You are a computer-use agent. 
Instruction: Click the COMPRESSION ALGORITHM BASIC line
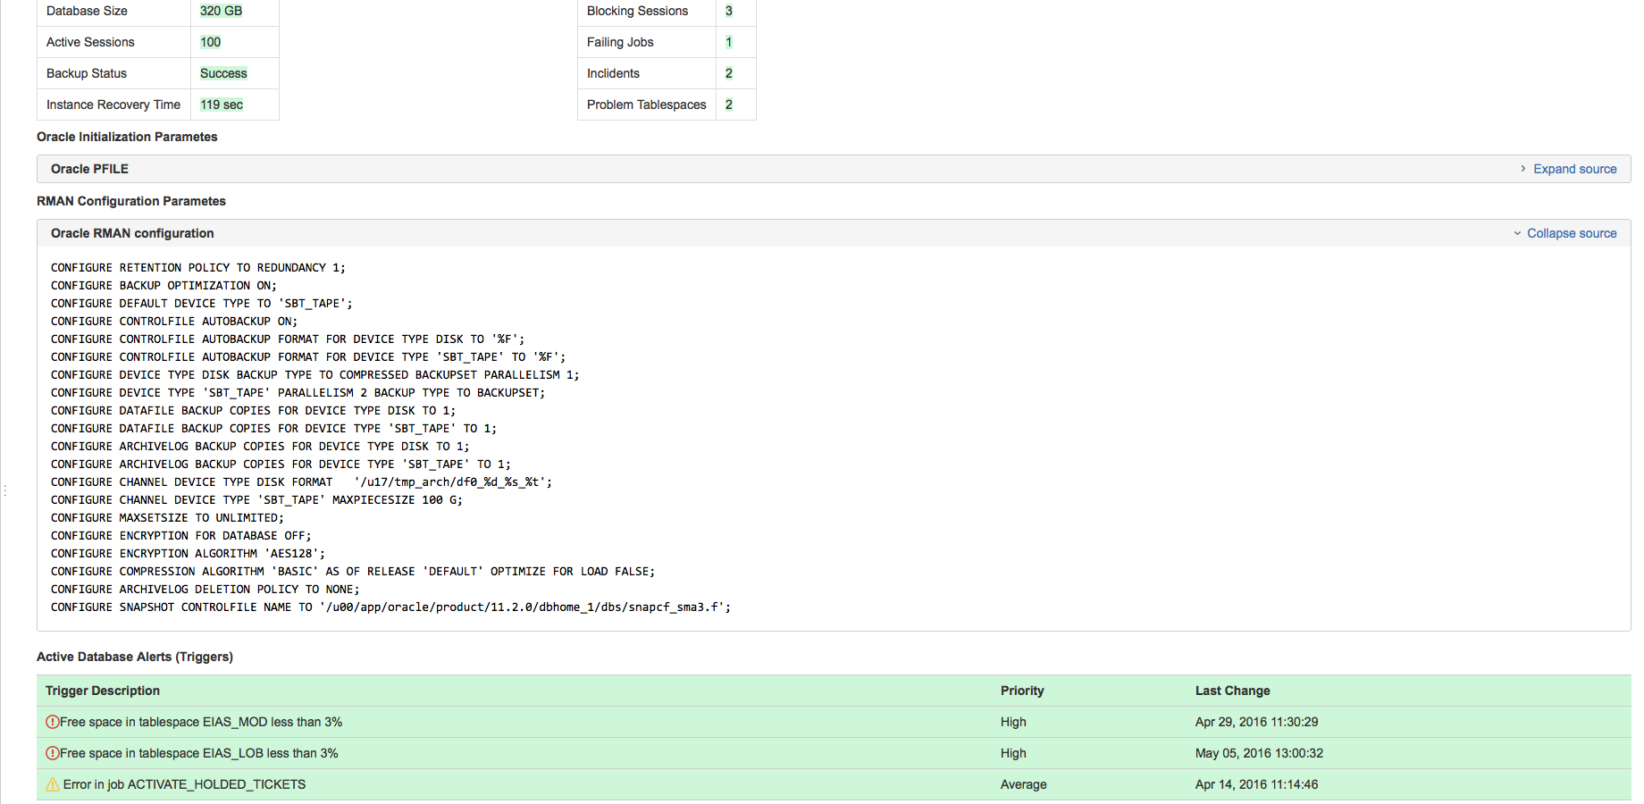point(352,572)
